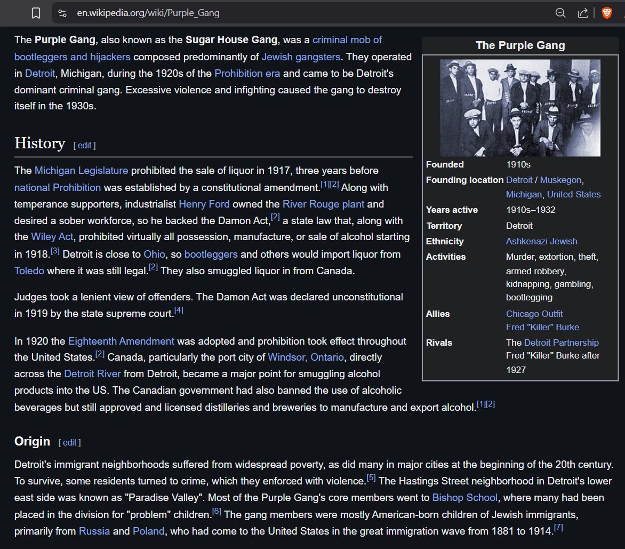Click the bookmark icon in the browser toolbar
Viewport: 625px width, 549px height.
36,13
